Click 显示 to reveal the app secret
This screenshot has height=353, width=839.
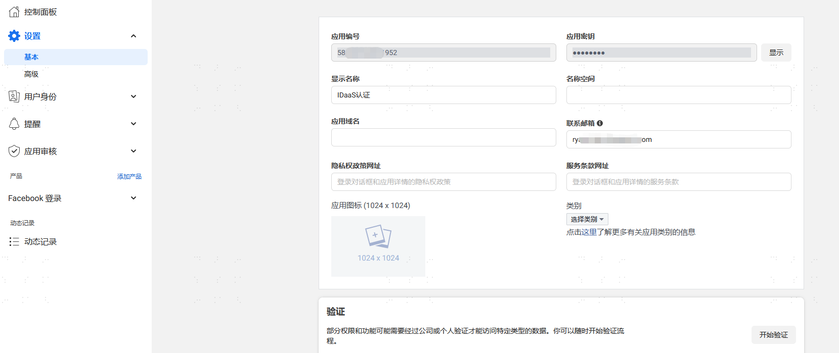[x=776, y=53]
